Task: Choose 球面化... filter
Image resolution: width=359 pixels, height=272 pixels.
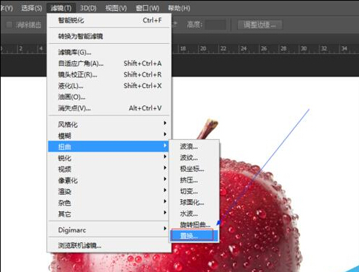Action: tap(194, 203)
